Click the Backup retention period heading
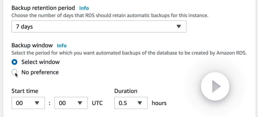The height and width of the screenshot is (117, 258). click(x=44, y=8)
